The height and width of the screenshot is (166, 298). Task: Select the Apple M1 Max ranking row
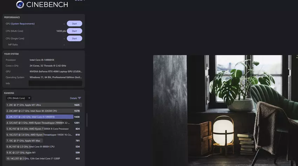pos(39,140)
